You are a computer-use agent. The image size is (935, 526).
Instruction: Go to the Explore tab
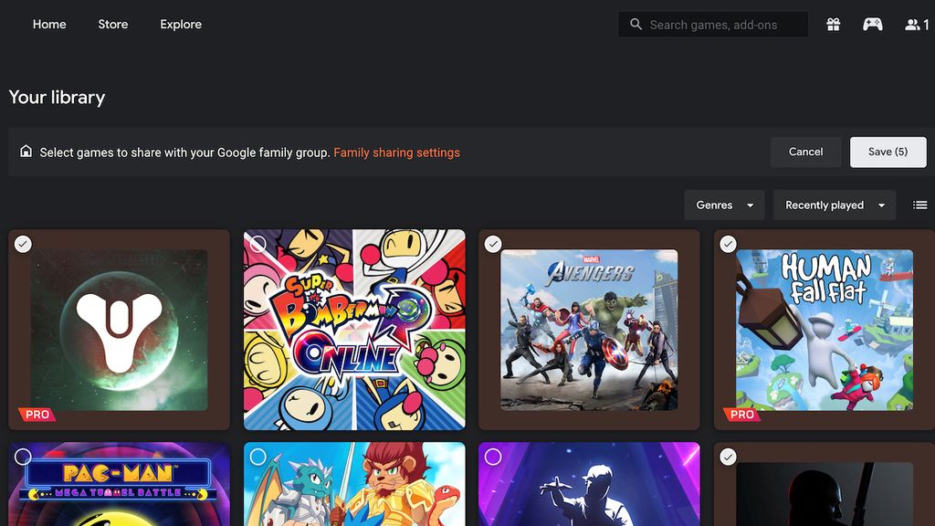pos(181,25)
